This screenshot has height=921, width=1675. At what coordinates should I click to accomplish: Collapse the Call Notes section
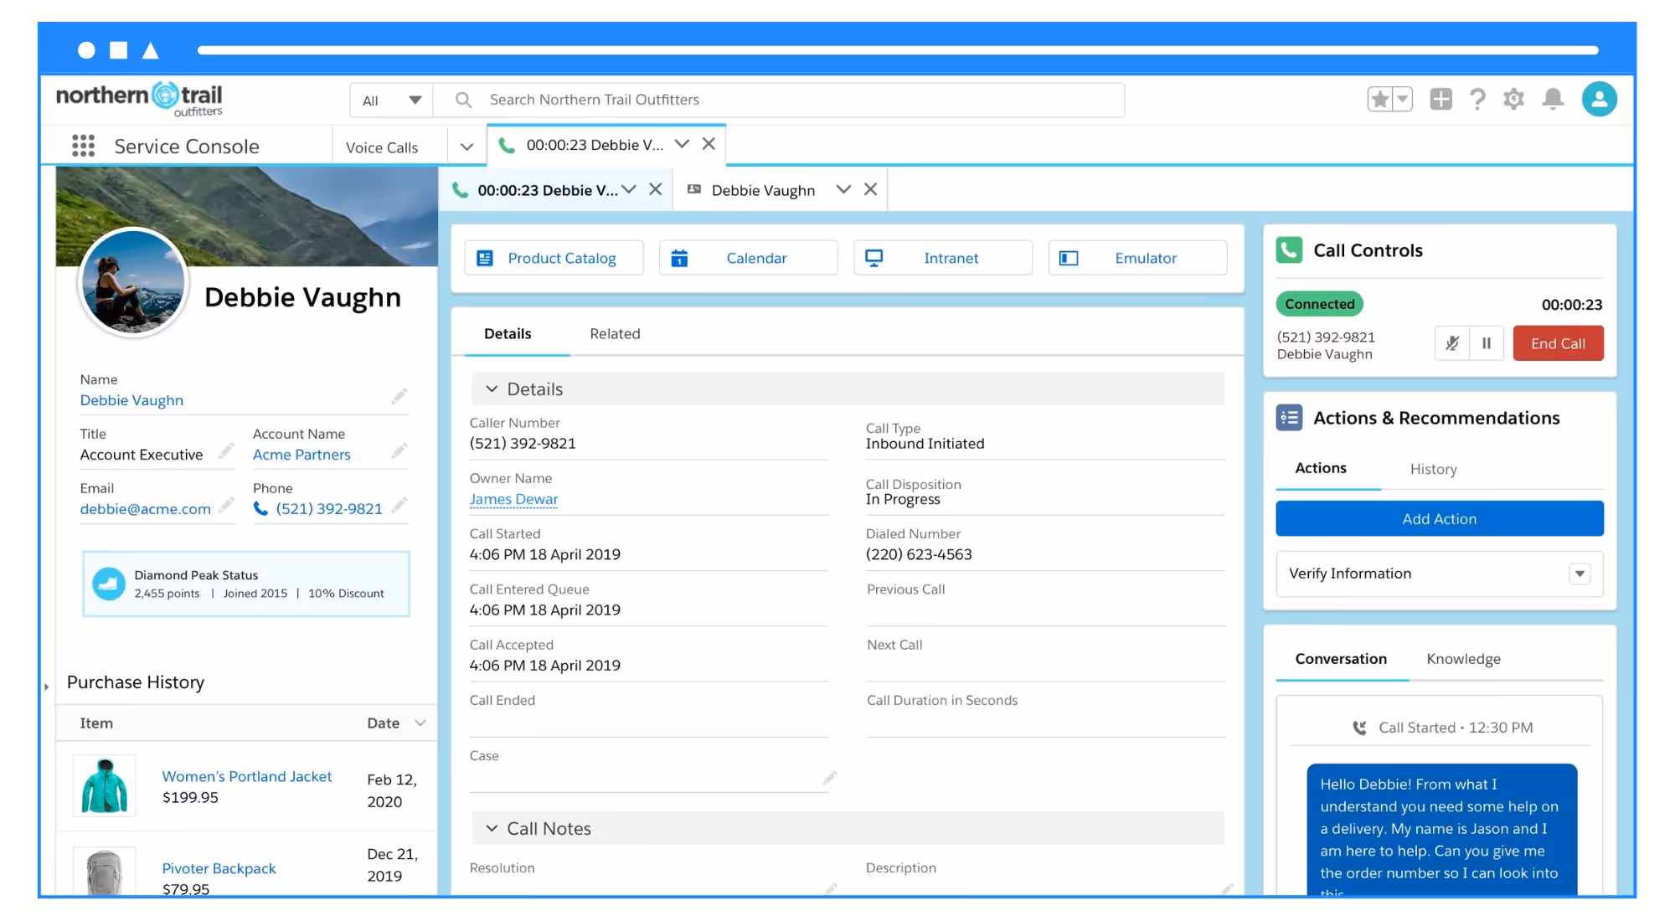(x=492, y=829)
